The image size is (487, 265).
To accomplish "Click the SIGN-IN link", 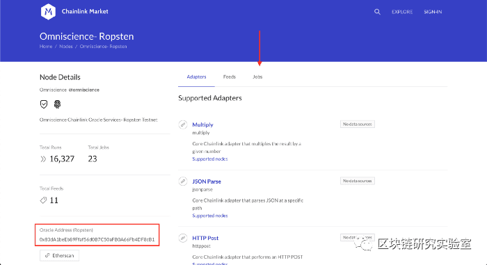I will pyautogui.click(x=433, y=12).
